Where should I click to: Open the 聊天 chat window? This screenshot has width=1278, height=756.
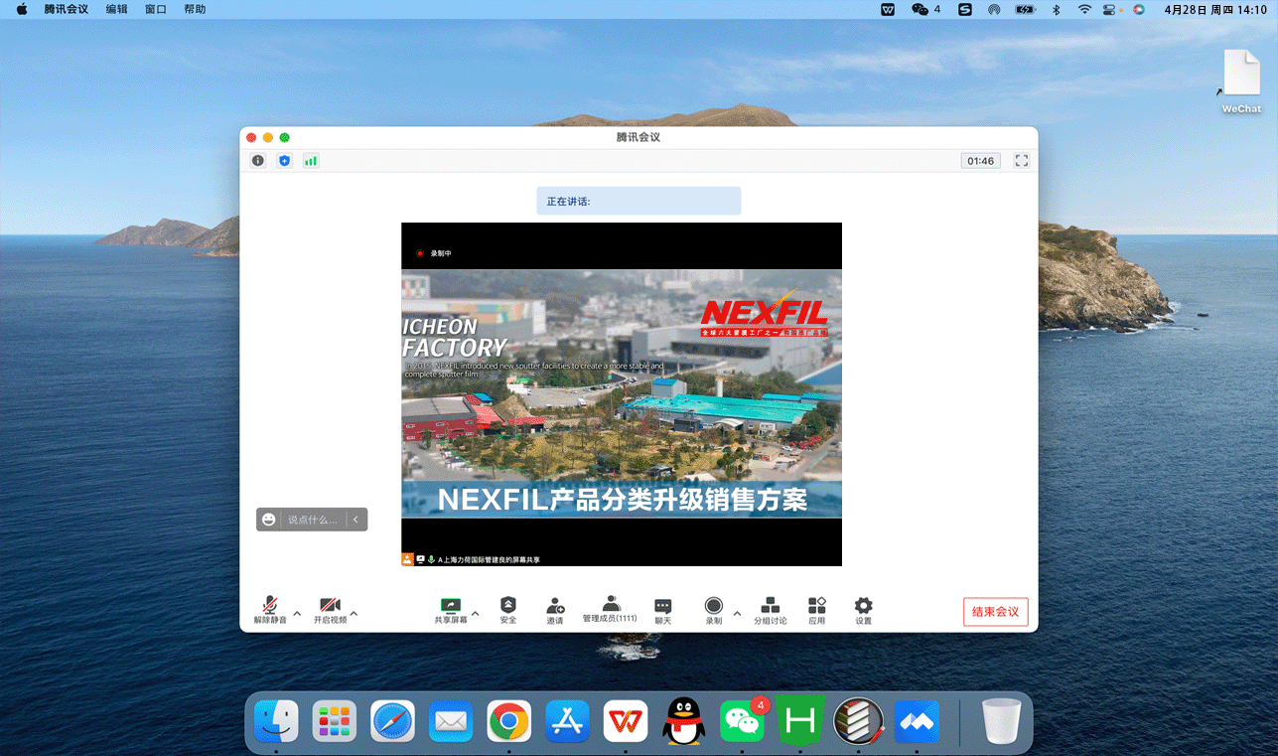(662, 610)
